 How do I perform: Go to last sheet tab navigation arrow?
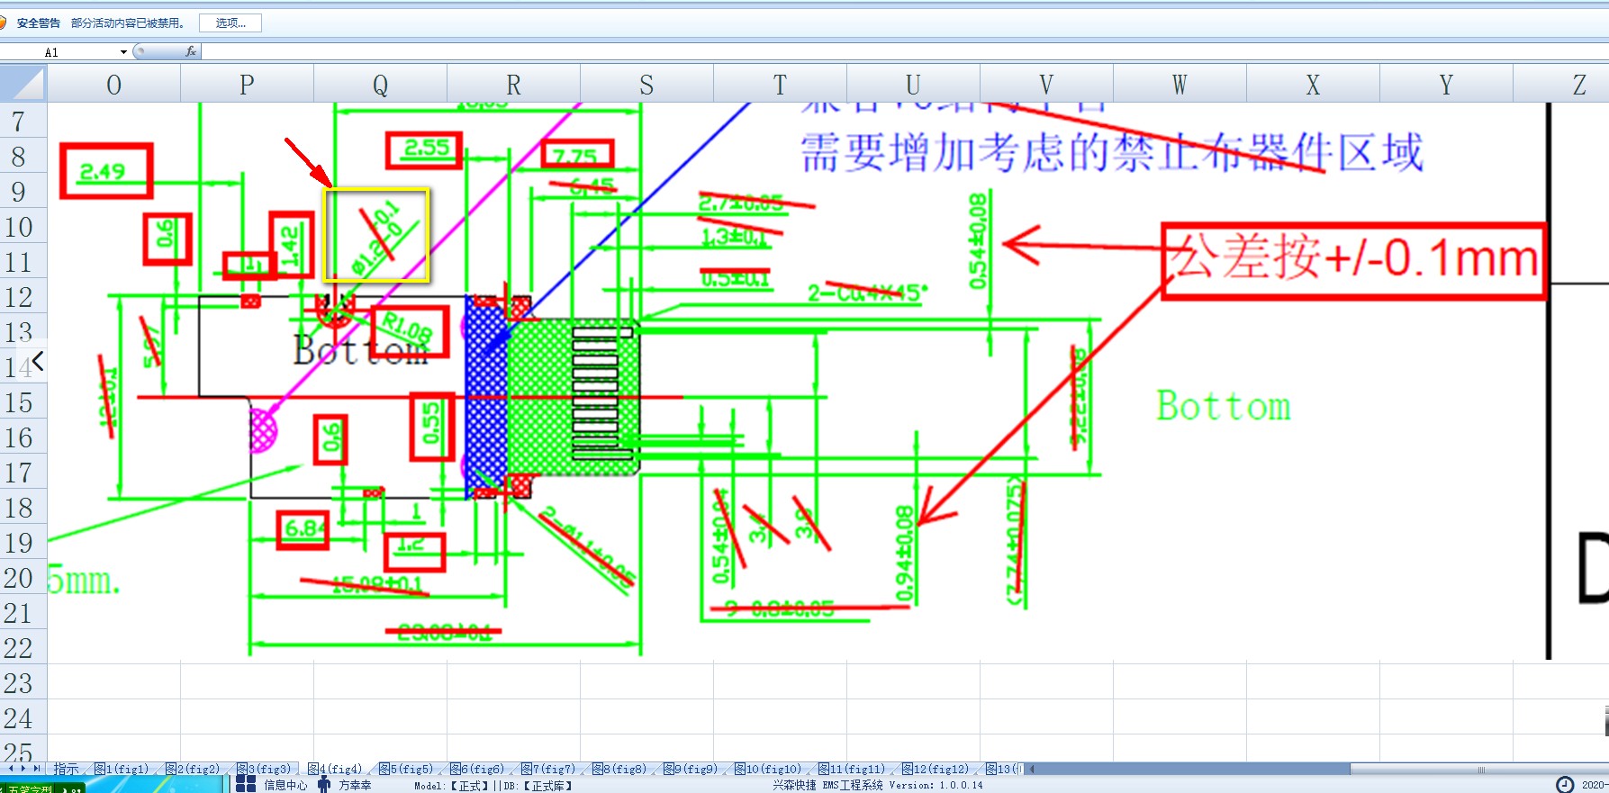pyautogui.click(x=37, y=769)
